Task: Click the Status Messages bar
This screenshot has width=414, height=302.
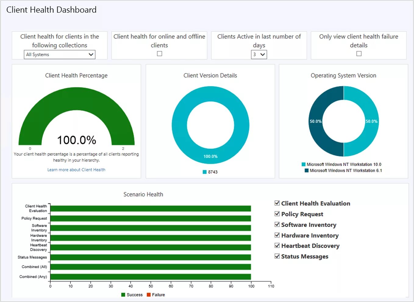Action: click(151, 257)
